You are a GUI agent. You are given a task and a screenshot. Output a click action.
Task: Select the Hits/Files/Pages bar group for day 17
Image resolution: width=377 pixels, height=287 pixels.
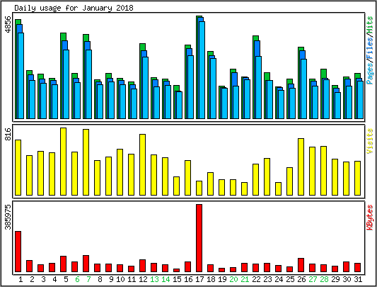[x=200, y=67]
